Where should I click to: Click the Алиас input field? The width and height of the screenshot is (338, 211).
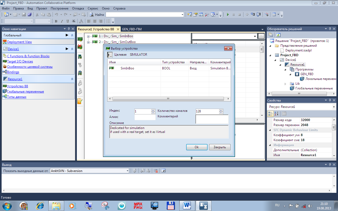coord(145,117)
